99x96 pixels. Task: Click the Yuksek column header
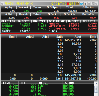point(23,7)
